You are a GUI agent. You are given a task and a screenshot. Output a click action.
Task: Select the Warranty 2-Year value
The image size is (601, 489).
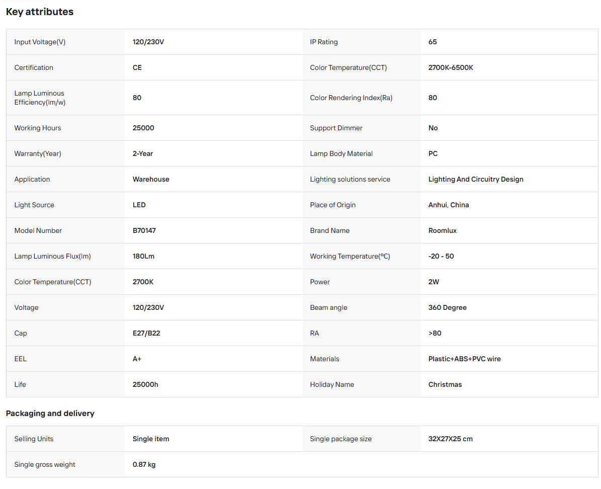click(143, 154)
